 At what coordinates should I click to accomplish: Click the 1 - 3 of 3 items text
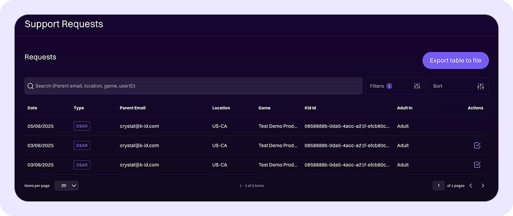coord(252,186)
